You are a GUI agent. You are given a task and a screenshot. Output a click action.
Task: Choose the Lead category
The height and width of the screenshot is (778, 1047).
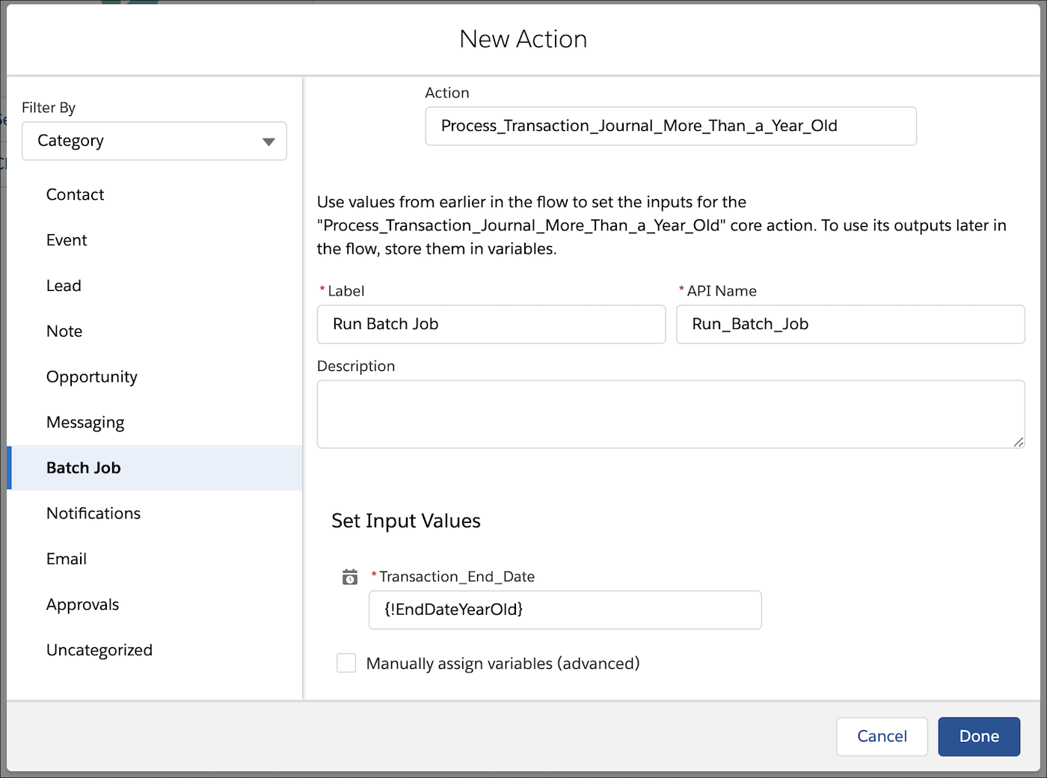pos(64,286)
